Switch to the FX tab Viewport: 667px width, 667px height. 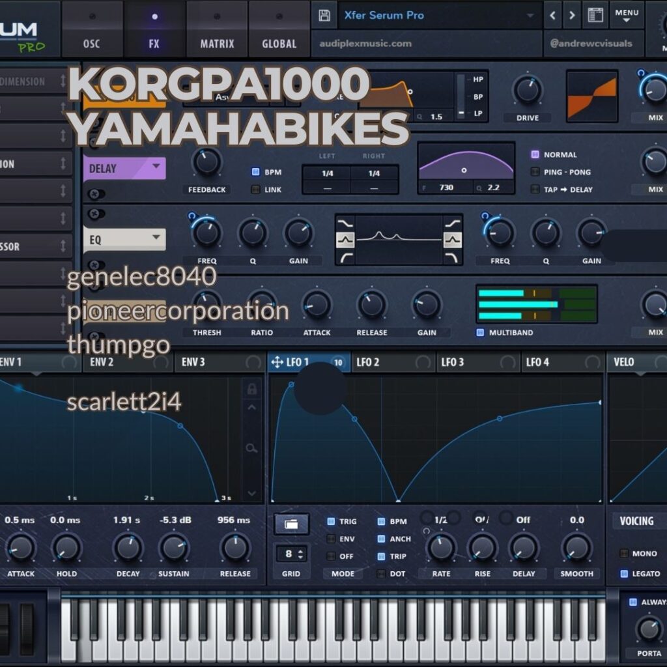click(x=154, y=29)
